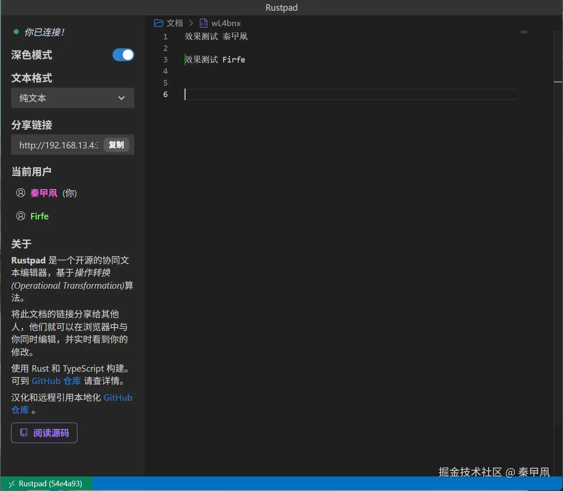Viewport: 563px width, 491px height.
Task: Click the wL4bnx file code icon
Action: 204,23
